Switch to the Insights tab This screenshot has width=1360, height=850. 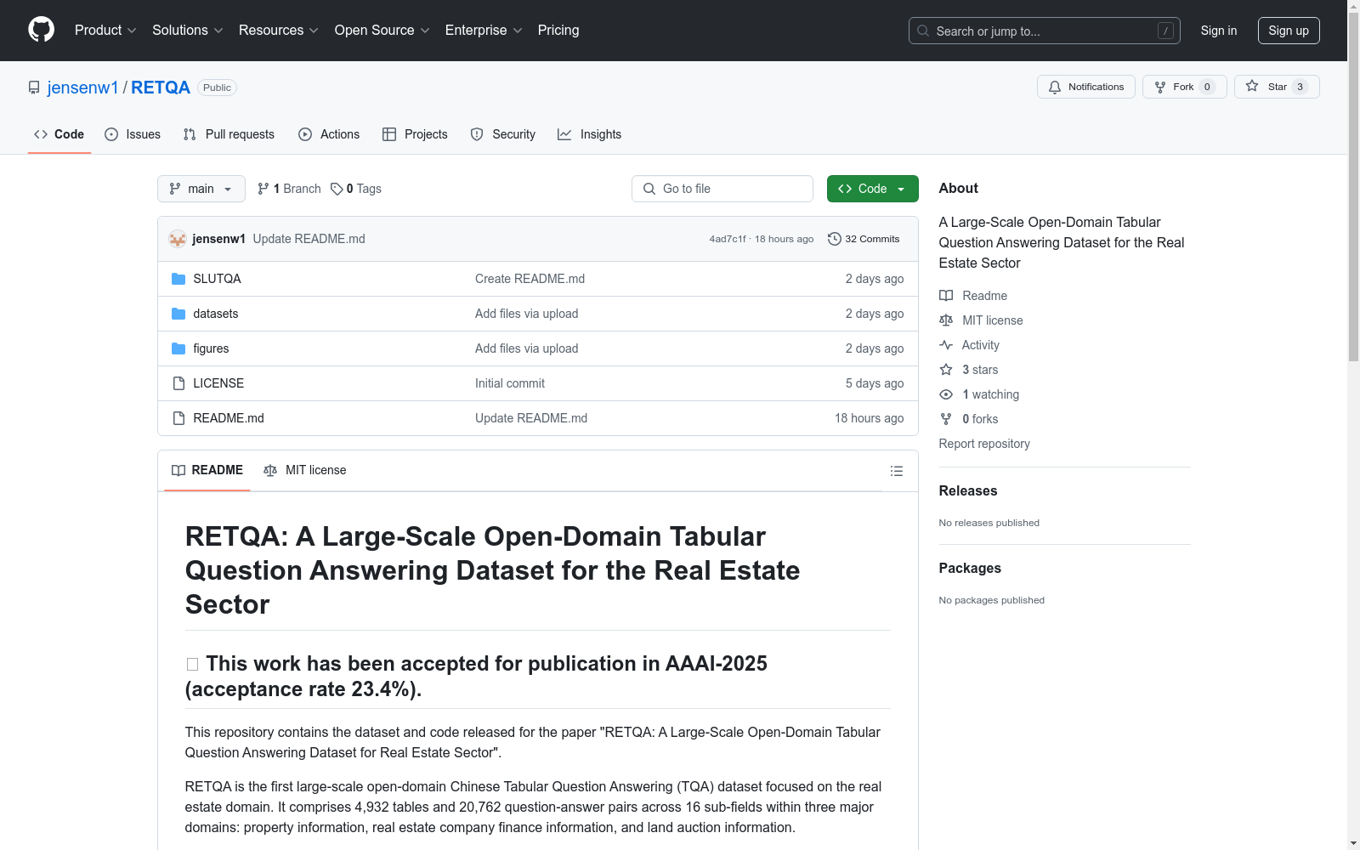tap(589, 134)
